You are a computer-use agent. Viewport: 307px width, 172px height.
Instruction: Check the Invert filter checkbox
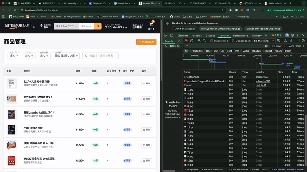(x=273, y=46)
